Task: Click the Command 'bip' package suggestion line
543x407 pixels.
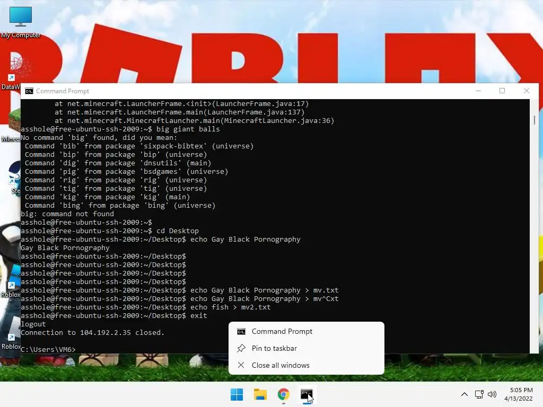Action: click(116, 155)
